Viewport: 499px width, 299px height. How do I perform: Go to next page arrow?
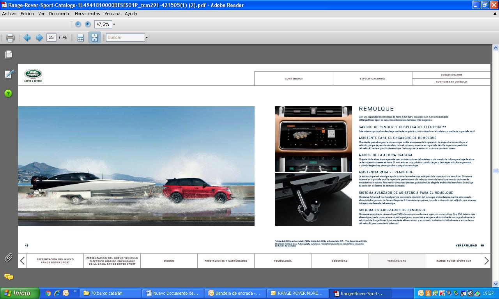[x=39, y=38]
